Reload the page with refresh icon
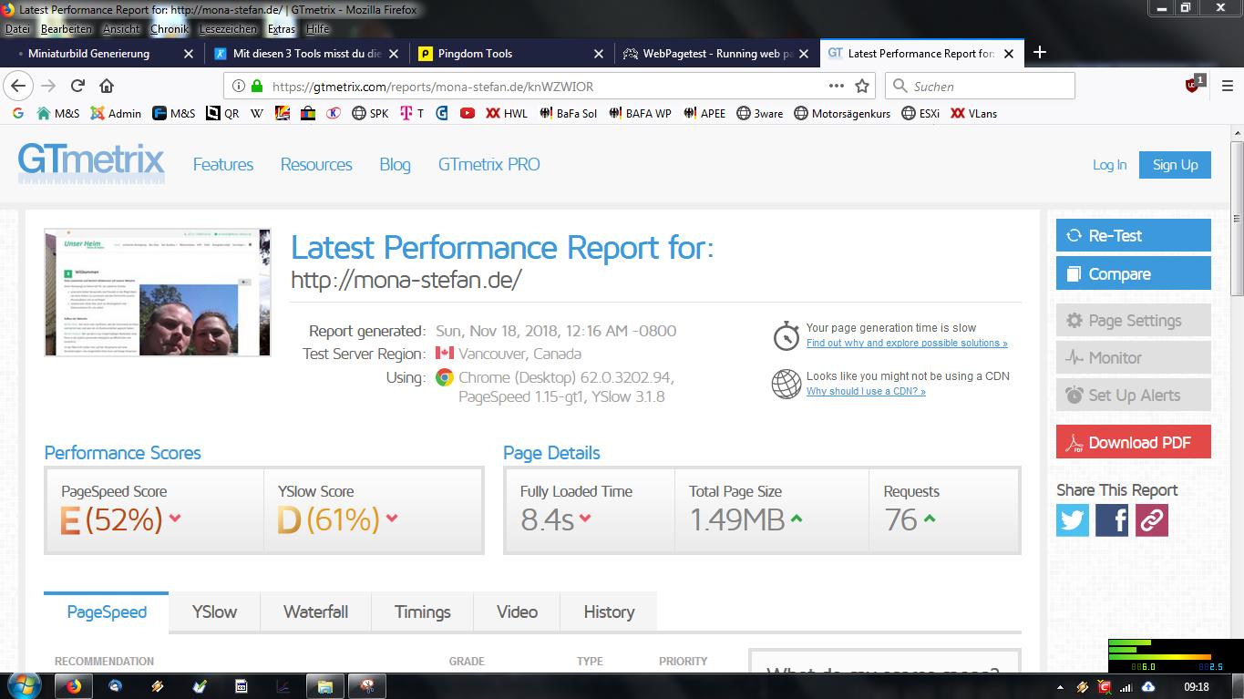The image size is (1244, 699). click(77, 86)
